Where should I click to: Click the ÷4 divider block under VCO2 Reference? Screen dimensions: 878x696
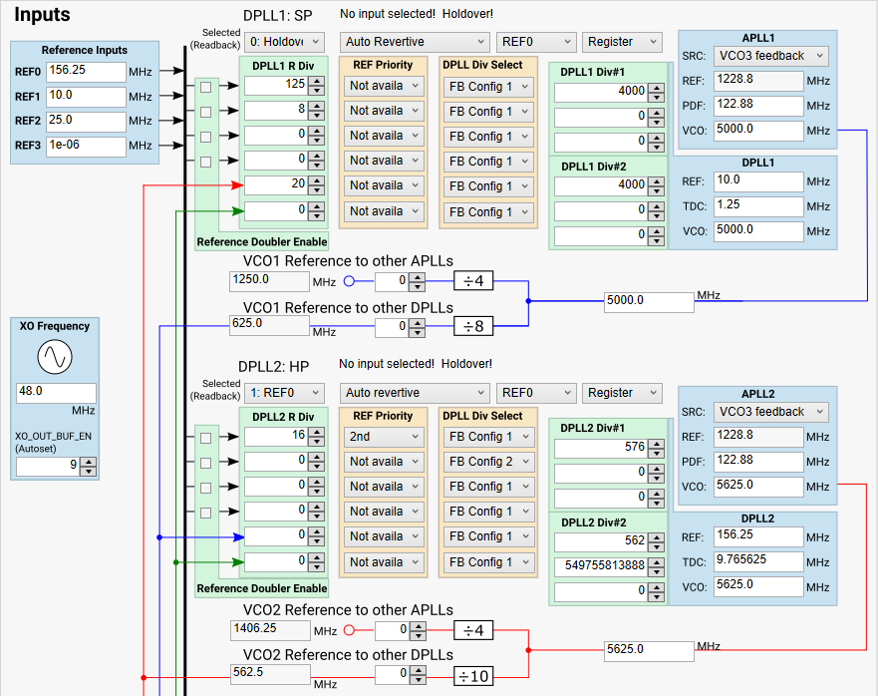click(x=474, y=630)
